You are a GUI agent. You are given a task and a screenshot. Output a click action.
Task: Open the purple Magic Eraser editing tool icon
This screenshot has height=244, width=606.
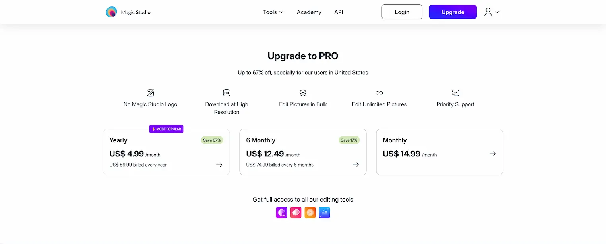(281, 213)
